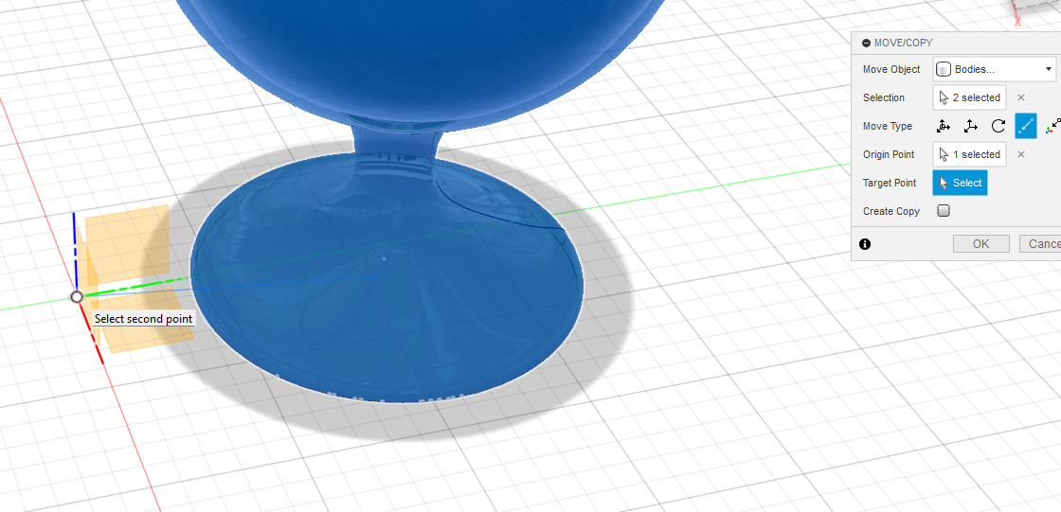
Task: Choose Free Move move type icon
Action: (943, 126)
